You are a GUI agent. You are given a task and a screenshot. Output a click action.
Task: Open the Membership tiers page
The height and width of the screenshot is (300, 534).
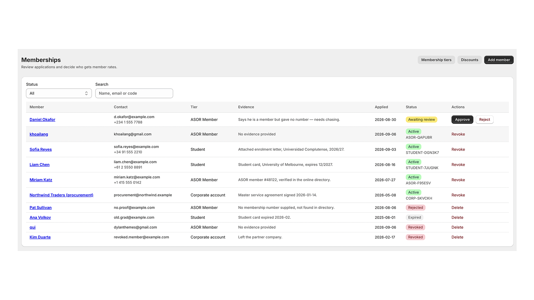pyautogui.click(x=436, y=60)
